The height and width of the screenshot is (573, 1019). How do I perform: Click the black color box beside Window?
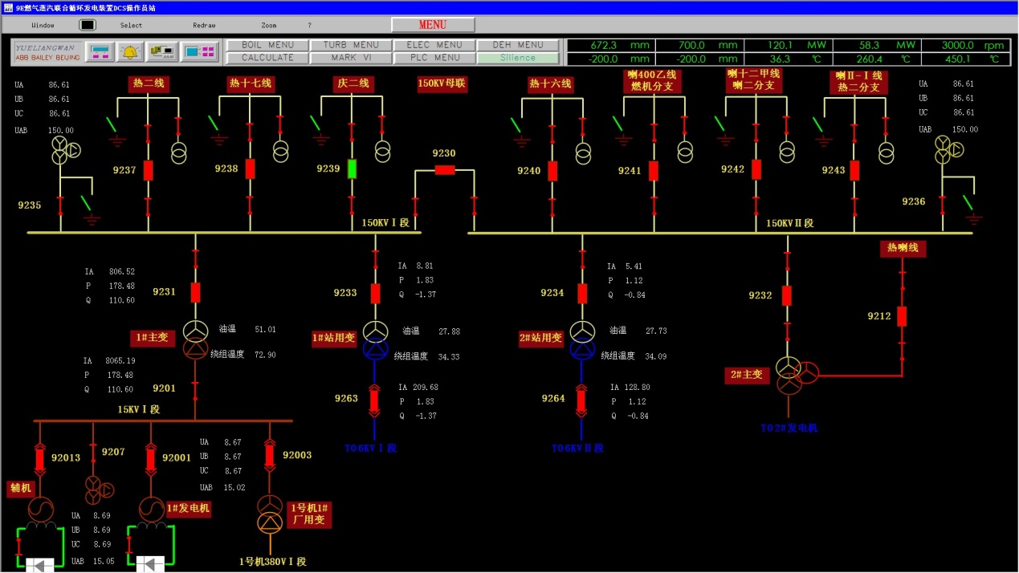coord(87,25)
